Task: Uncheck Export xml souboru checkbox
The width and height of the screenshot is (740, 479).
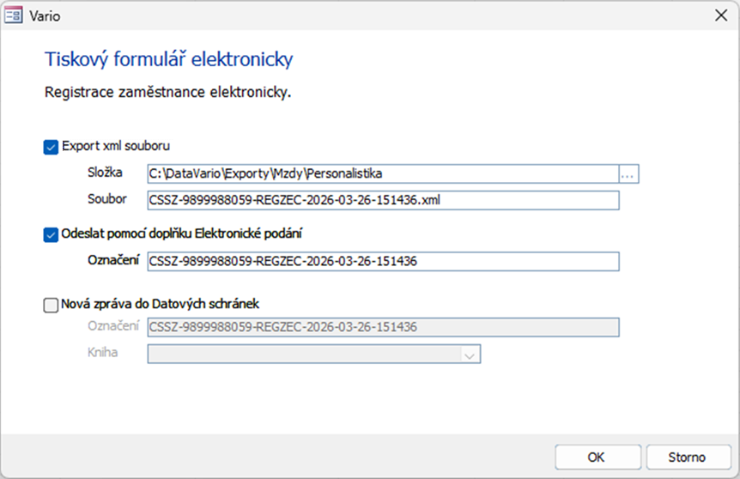Action: click(x=51, y=147)
